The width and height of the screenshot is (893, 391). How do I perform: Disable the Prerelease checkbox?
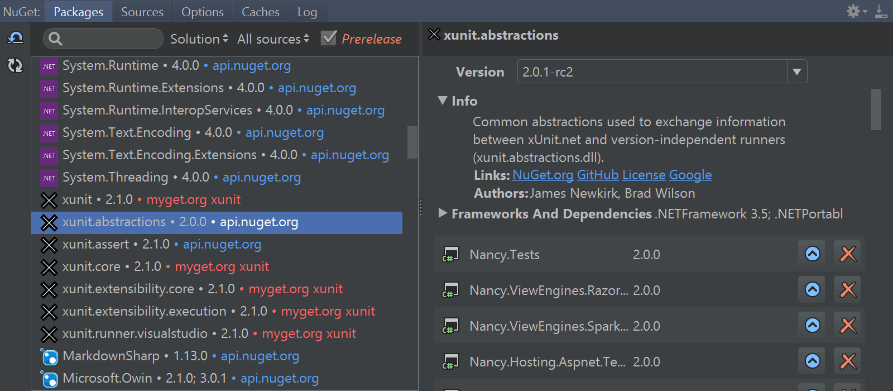(329, 38)
